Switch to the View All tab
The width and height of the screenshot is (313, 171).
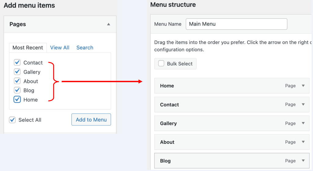pos(60,47)
